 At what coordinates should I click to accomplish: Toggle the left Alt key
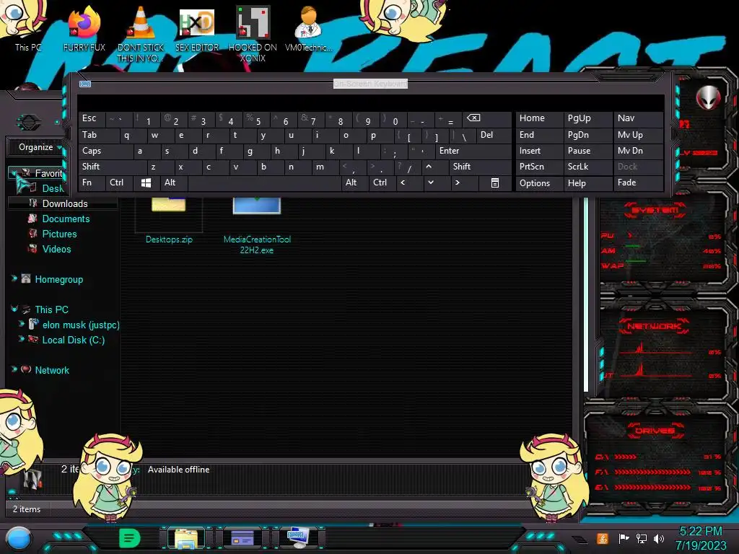174,183
